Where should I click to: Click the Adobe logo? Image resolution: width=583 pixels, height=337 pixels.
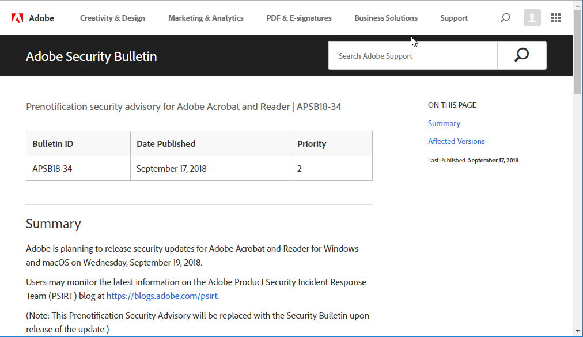(33, 17)
